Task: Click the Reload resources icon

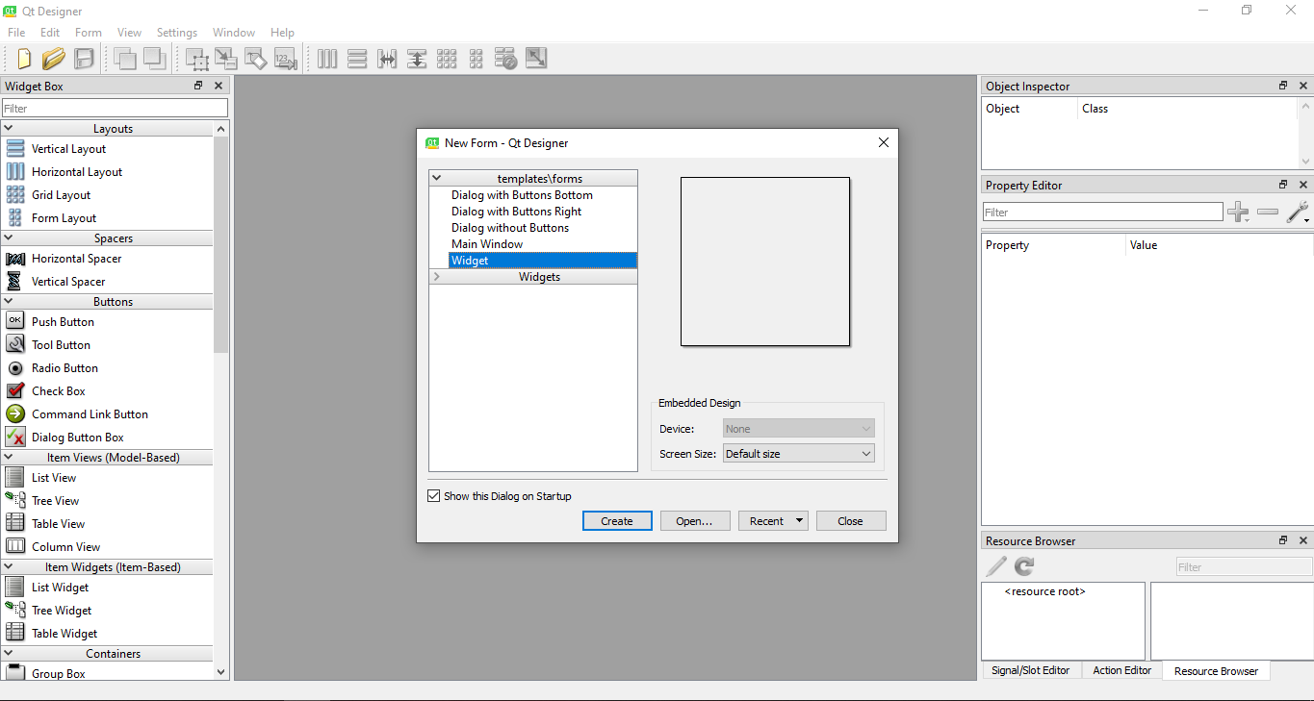Action: [x=1023, y=566]
